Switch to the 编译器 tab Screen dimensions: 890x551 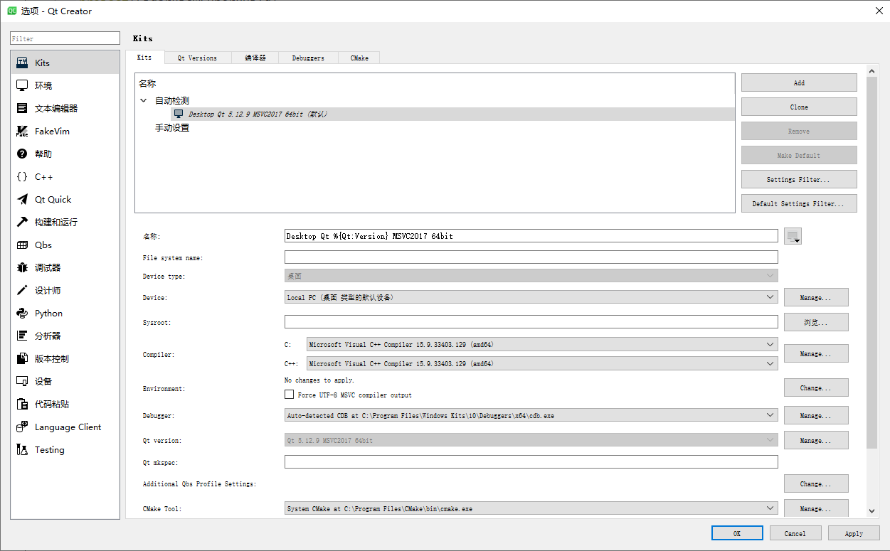coord(255,58)
